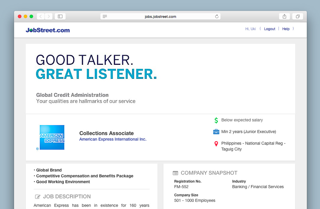Click the Global Brand bullet
Image resolution: width=320 pixels, height=209 pixels.
[49, 170]
